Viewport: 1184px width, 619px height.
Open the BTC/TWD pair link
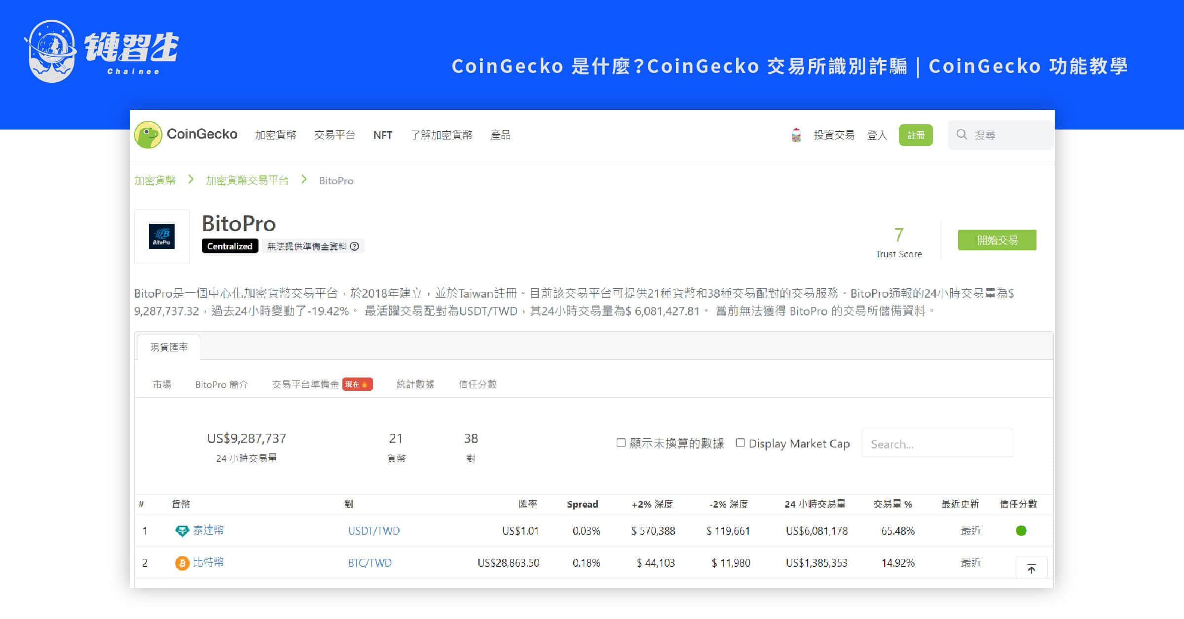coord(370,563)
